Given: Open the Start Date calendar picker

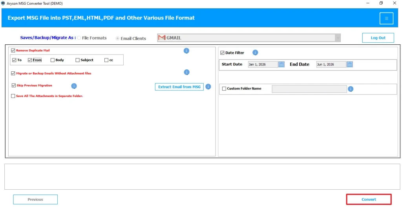Looking at the screenshot, I should [x=281, y=64].
